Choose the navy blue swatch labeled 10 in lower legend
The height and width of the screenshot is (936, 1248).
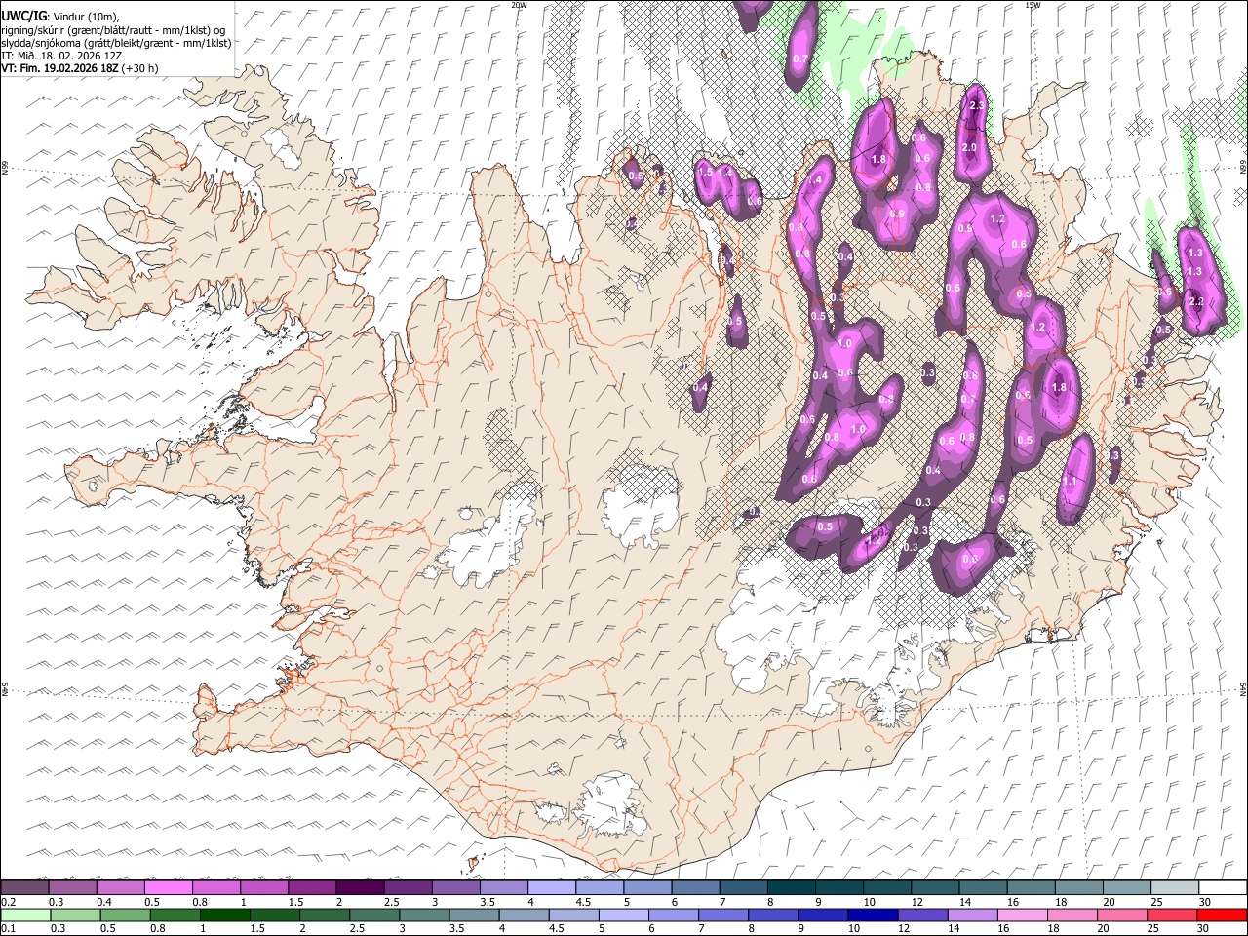873,915
